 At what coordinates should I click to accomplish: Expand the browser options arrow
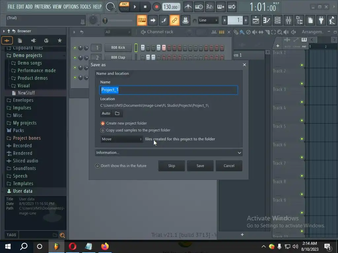point(4,31)
